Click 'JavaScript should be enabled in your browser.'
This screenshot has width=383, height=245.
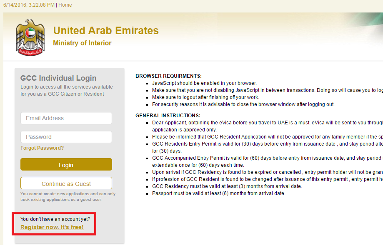pos(204,83)
